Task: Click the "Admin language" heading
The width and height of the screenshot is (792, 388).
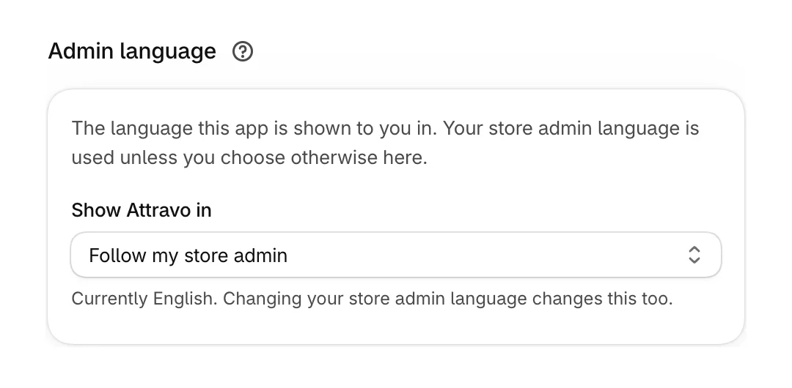Action: click(x=132, y=51)
